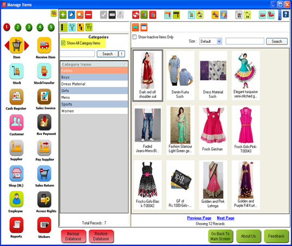Viewport: 292px width, 246px height.
Task: Click the Restore Database button
Action: pos(101,236)
